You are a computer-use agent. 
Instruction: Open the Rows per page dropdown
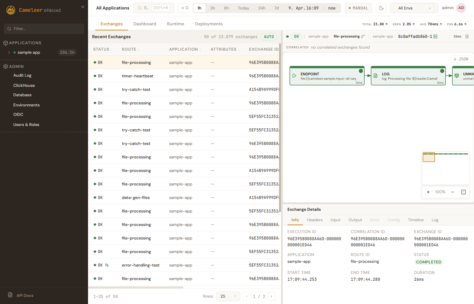point(228,296)
